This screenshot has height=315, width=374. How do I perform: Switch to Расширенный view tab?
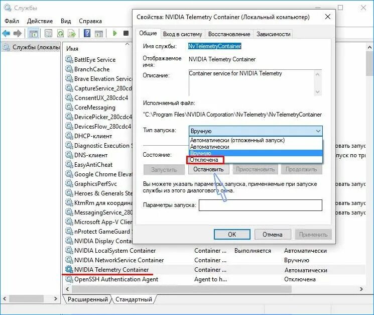88,299
